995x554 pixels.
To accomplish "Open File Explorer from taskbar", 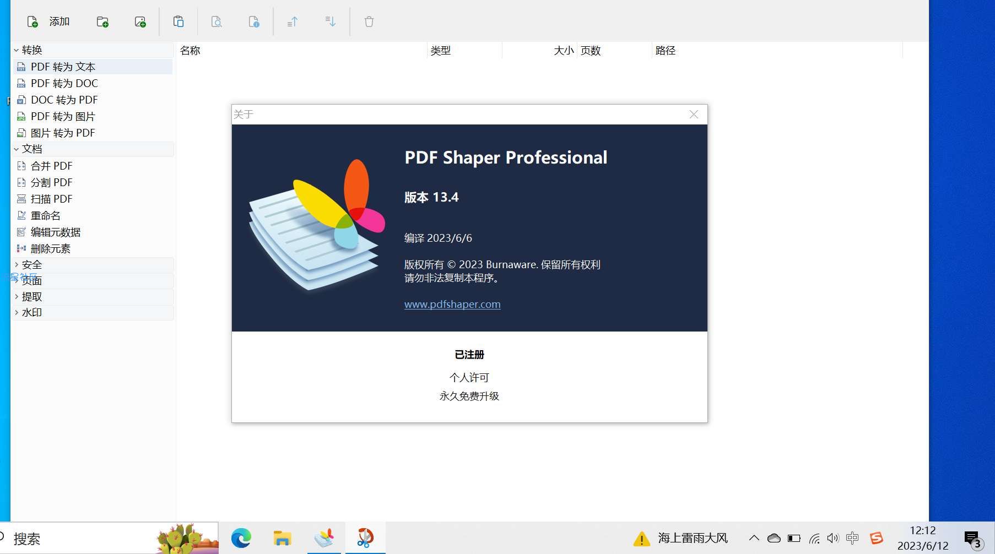I will click(x=282, y=538).
